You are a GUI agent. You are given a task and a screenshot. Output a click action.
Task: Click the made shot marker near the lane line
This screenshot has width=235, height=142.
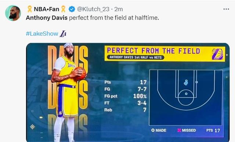(x=197, y=82)
